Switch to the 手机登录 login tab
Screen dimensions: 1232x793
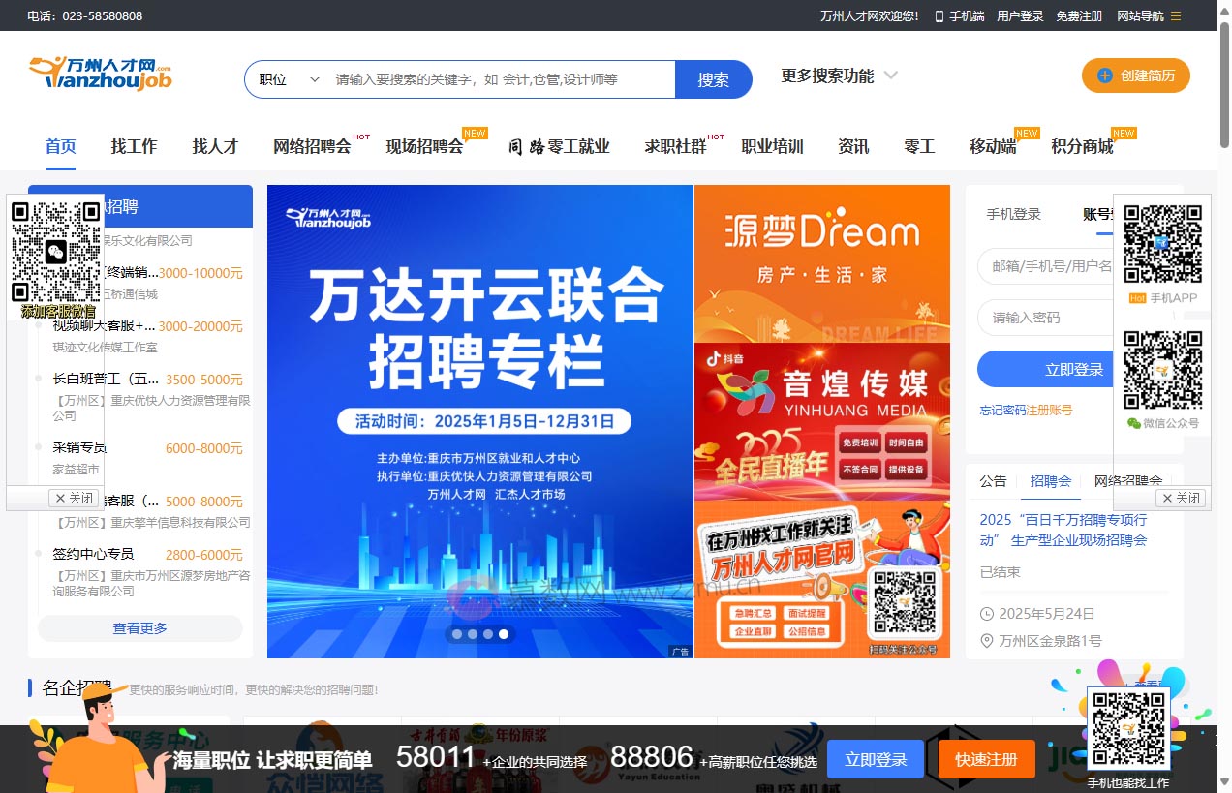point(1013,214)
